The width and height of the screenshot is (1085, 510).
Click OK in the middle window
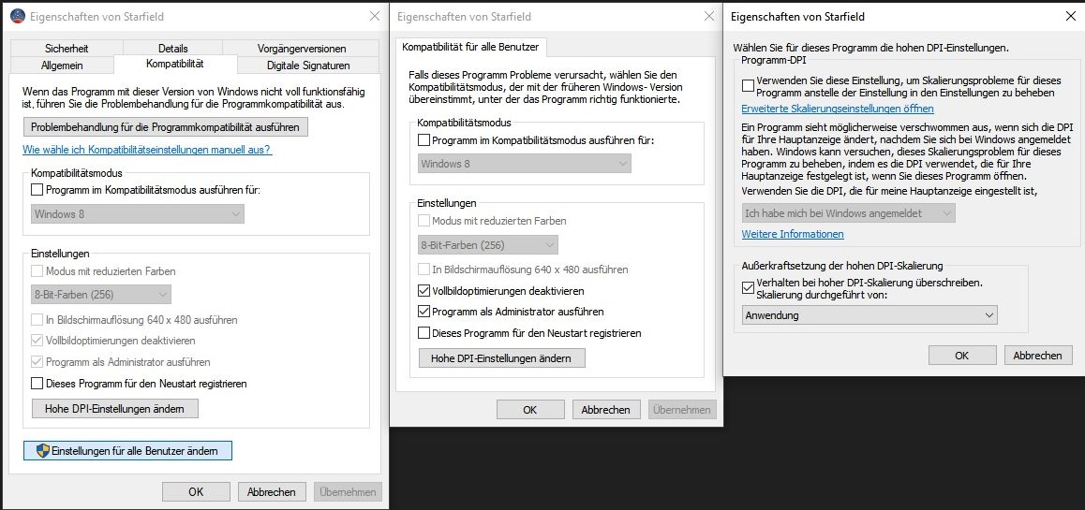coord(530,409)
